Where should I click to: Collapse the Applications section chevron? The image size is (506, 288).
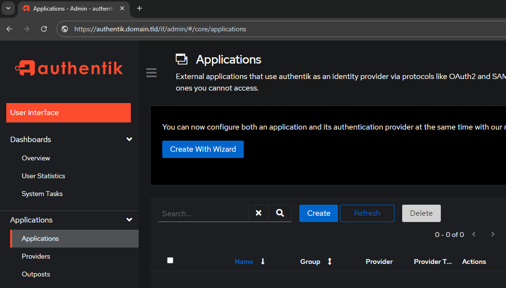(x=129, y=220)
